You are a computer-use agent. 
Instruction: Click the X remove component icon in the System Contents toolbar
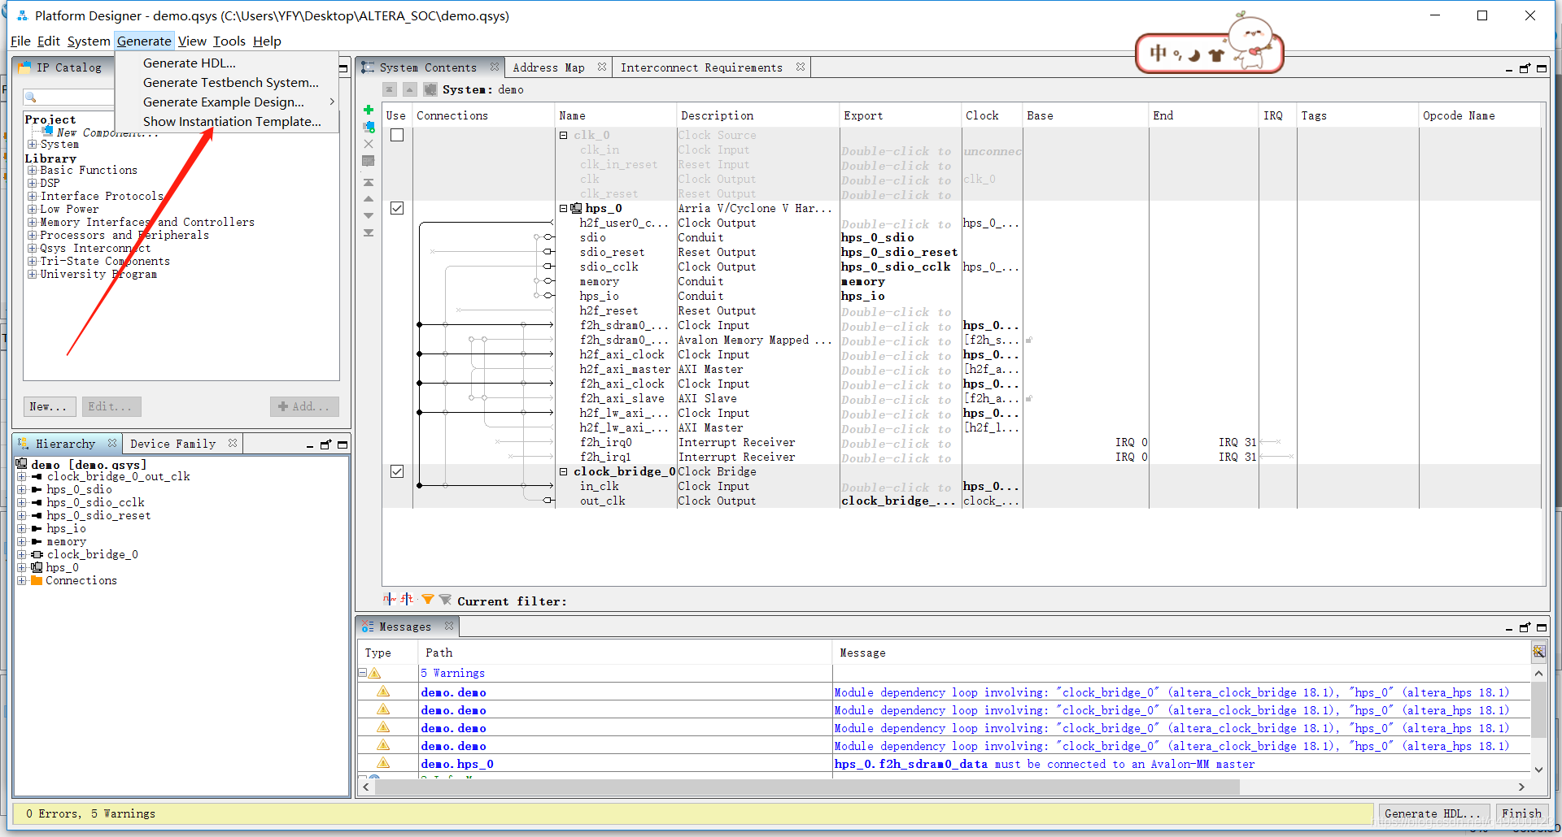[369, 144]
